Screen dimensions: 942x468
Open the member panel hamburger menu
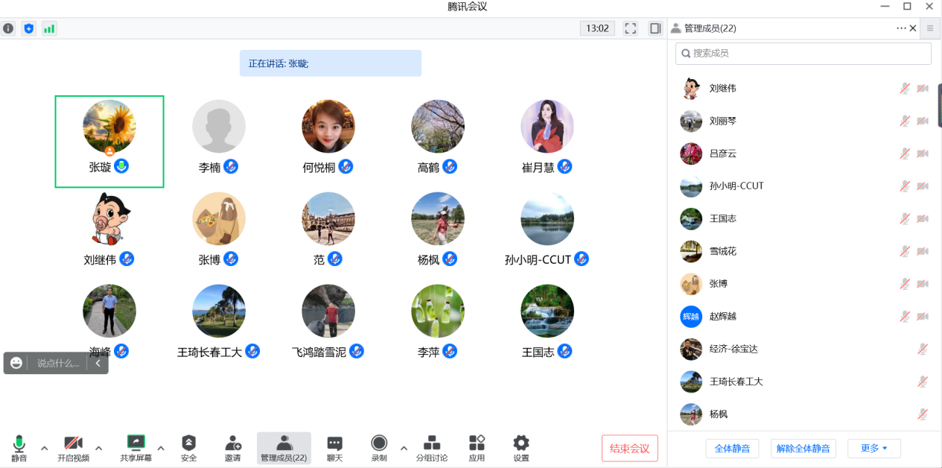(930, 28)
